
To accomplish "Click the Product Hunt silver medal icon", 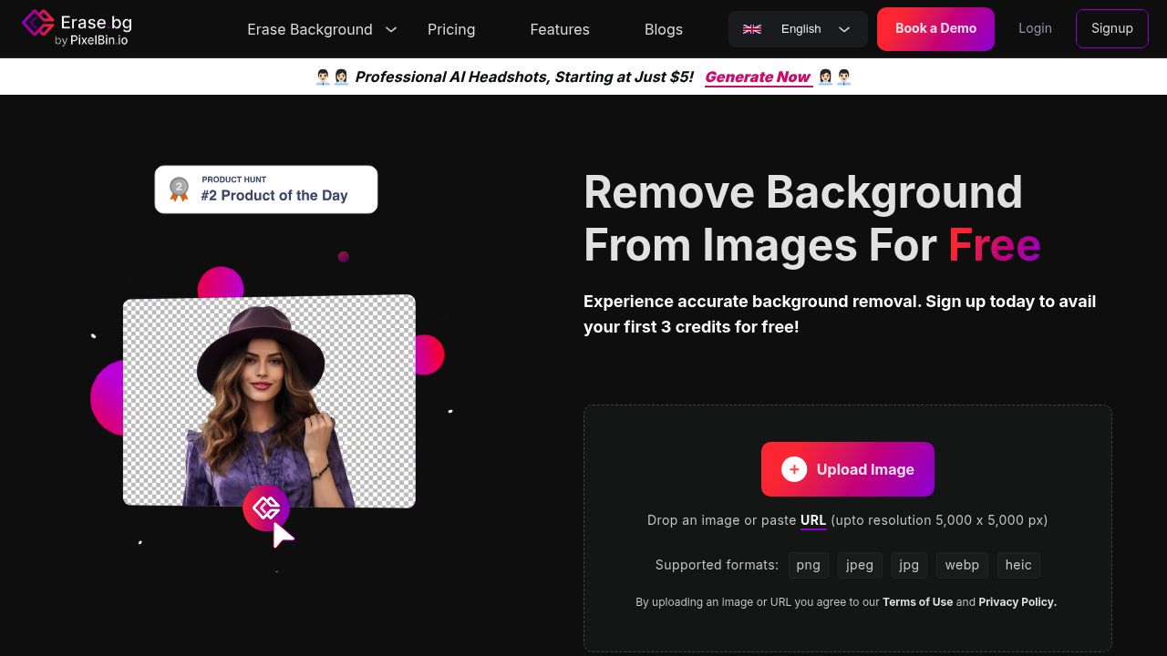I will [x=180, y=190].
